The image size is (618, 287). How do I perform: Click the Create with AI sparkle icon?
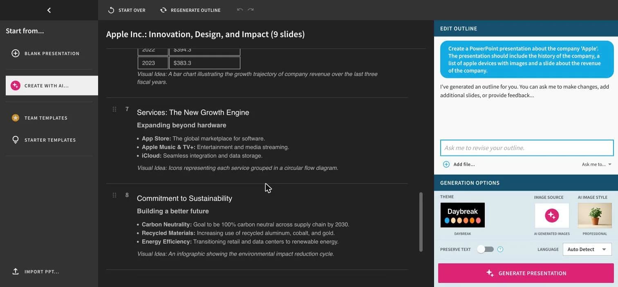click(x=16, y=86)
